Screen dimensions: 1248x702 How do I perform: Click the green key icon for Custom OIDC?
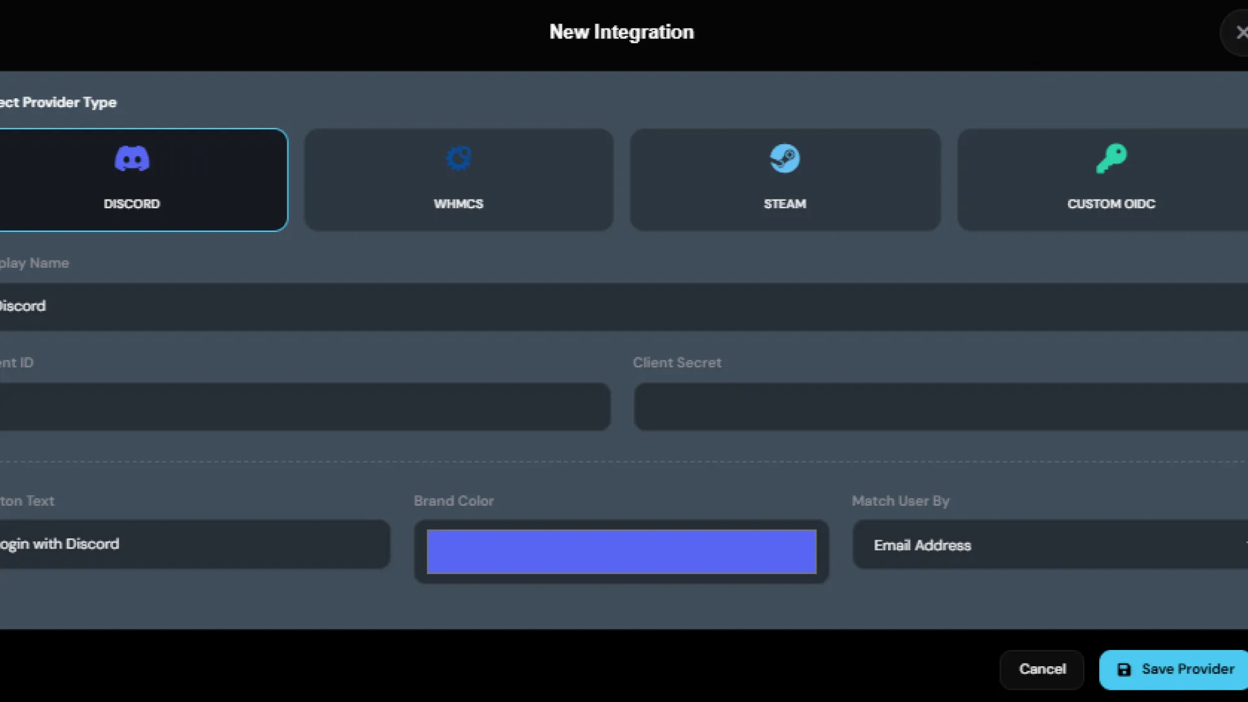coord(1111,158)
